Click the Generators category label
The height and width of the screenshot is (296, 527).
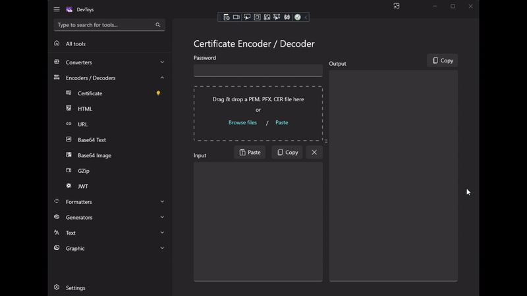point(79,218)
